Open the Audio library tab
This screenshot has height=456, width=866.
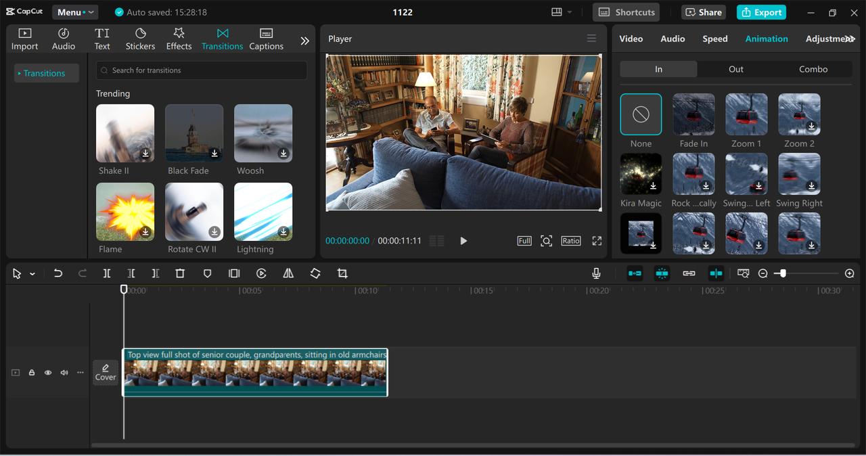pyautogui.click(x=64, y=39)
